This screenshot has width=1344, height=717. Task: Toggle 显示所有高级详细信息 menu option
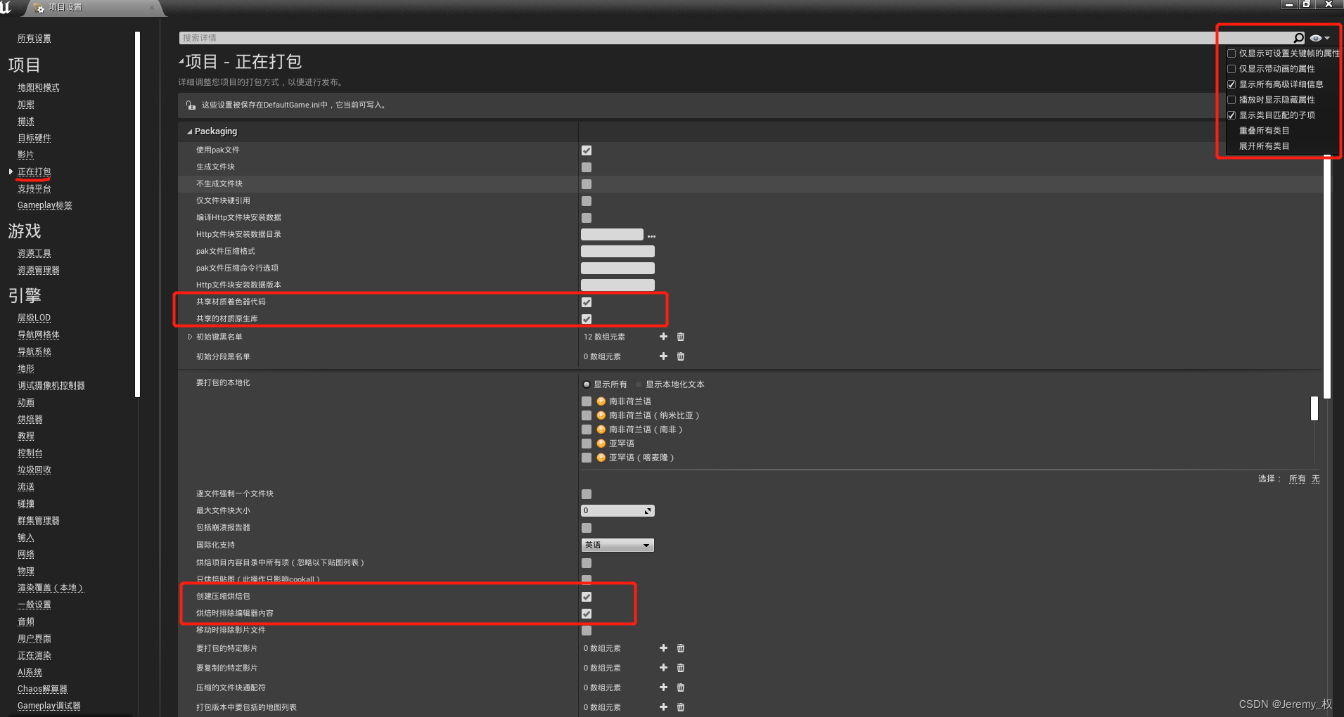click(x=1231, y=84)
